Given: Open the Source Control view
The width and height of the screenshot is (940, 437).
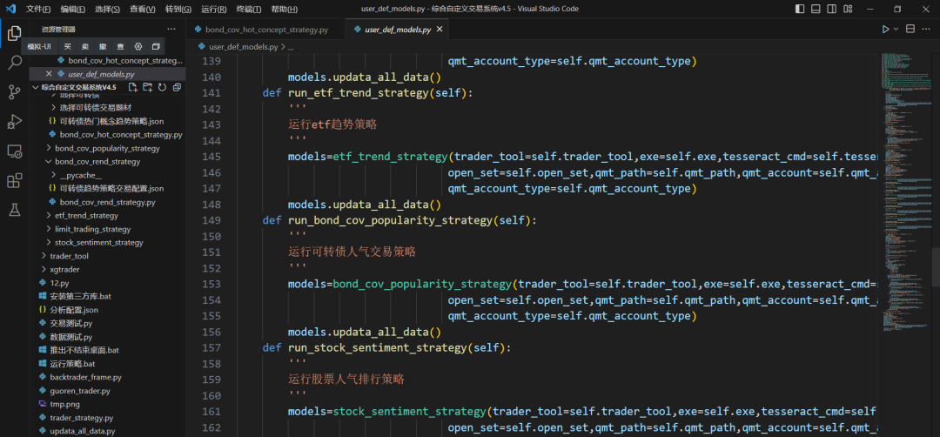Looking at the screenshot, I should coord(15,91).
